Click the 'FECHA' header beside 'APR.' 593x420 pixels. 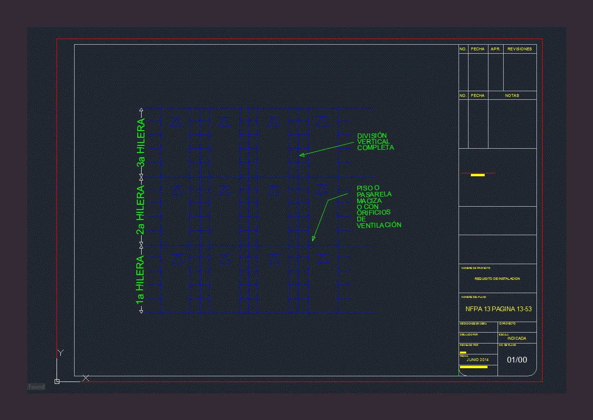[478, 49]
